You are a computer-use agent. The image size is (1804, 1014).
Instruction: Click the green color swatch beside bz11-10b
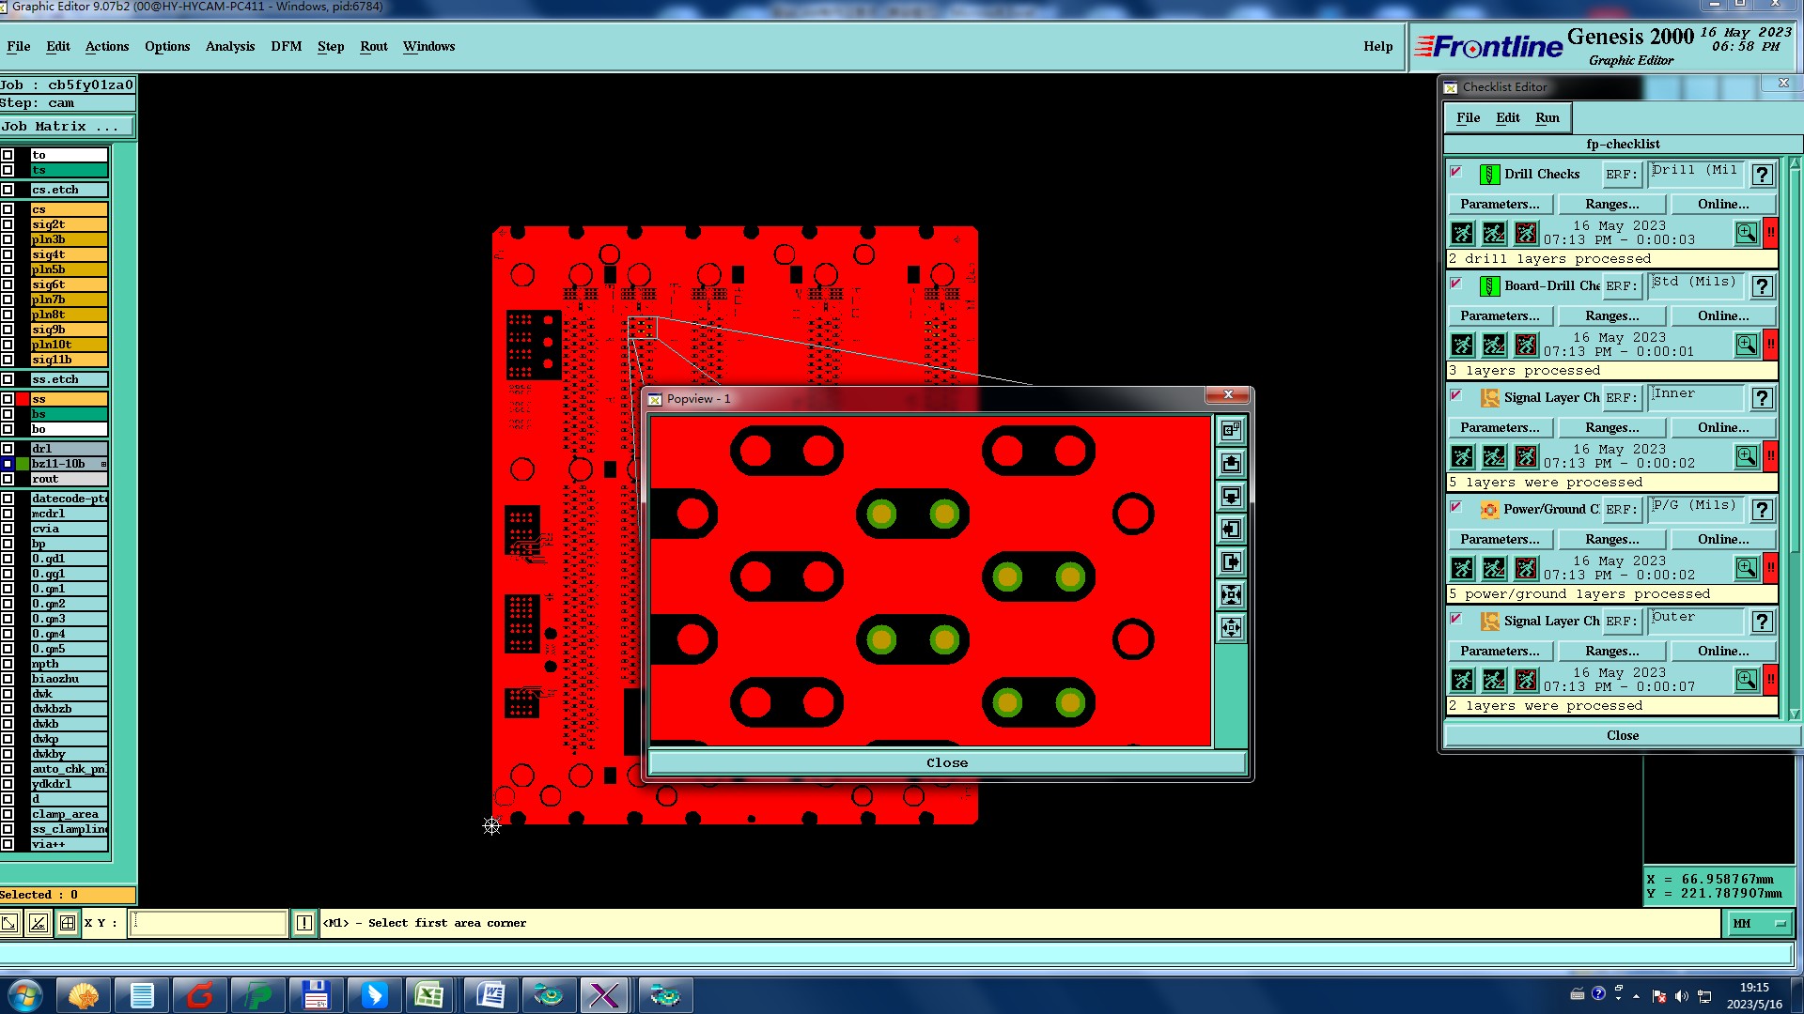(x=23, y=464)
